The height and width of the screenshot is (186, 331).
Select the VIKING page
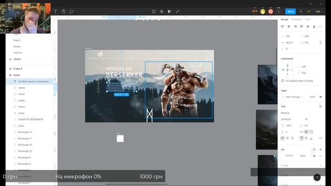tap(17, 59)
